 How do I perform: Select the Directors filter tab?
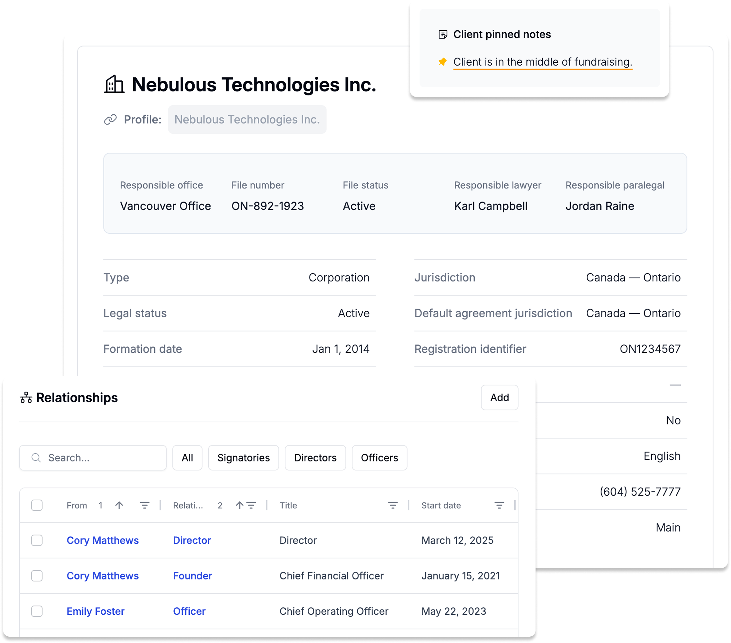pos(315,458)
